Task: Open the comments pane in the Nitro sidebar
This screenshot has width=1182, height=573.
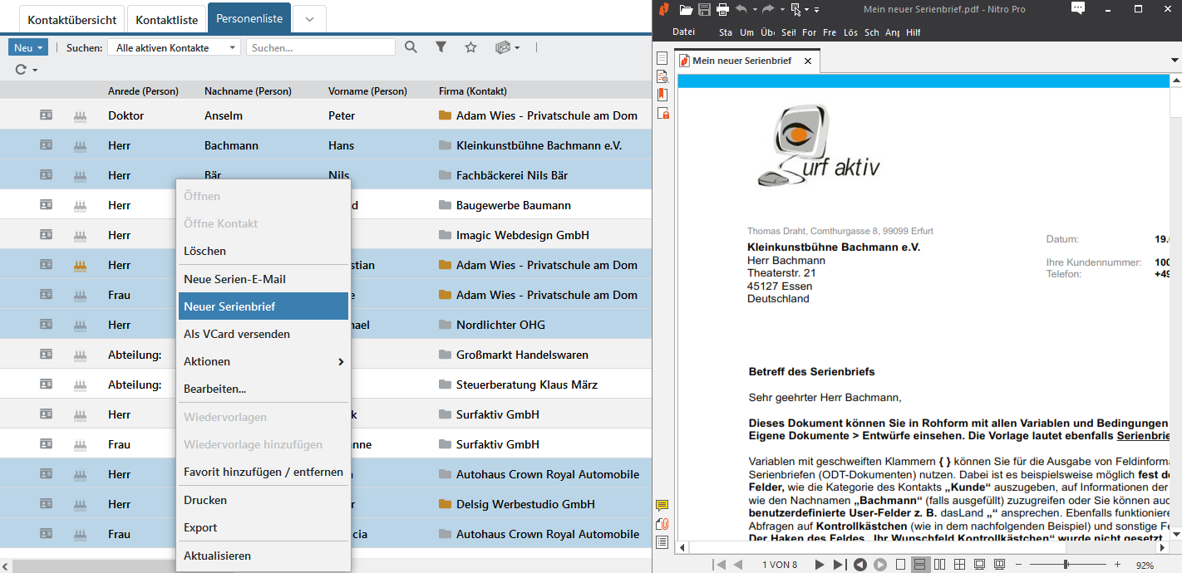Action: tap(662, 506)
